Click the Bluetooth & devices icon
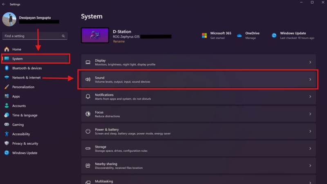 [7, 68]
